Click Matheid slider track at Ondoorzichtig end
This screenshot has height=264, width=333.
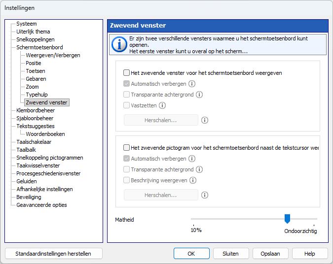(x=314, y=219)
